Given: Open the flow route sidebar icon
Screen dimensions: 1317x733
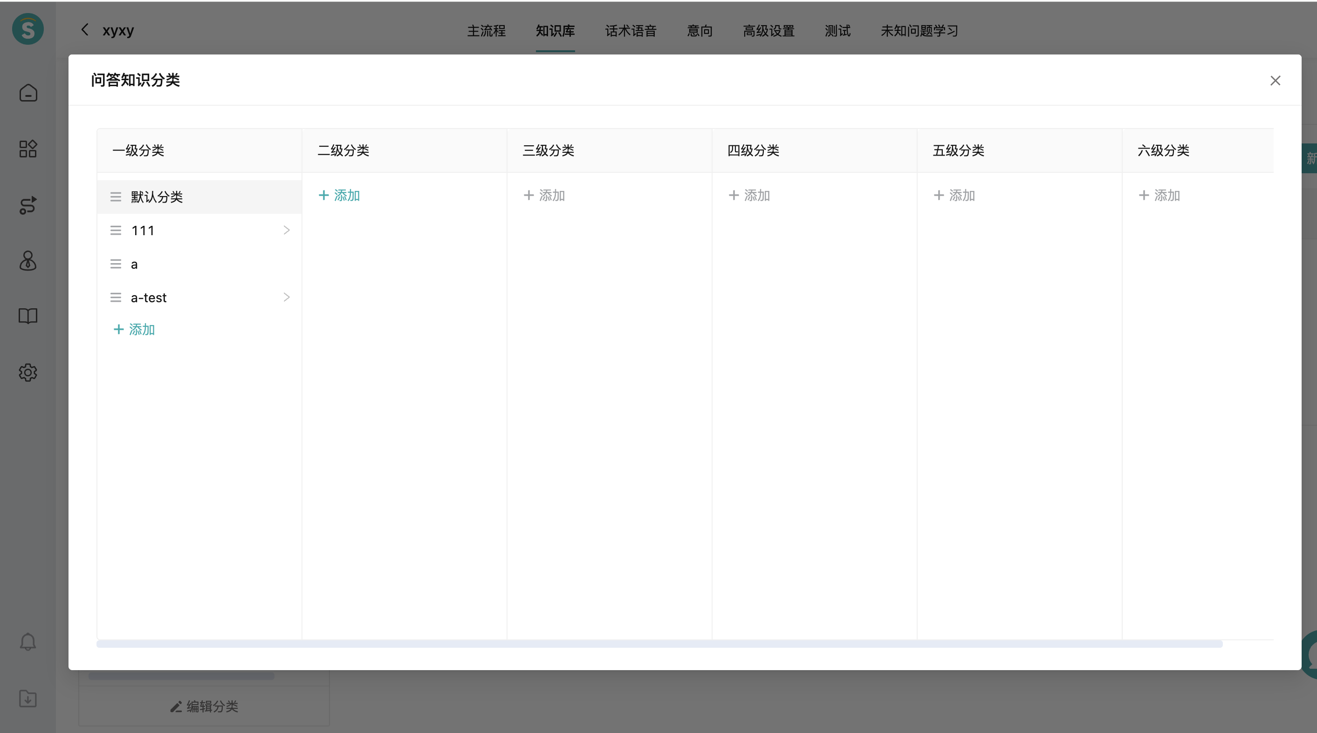Looking at the screenshot, I should pos(28,205).
